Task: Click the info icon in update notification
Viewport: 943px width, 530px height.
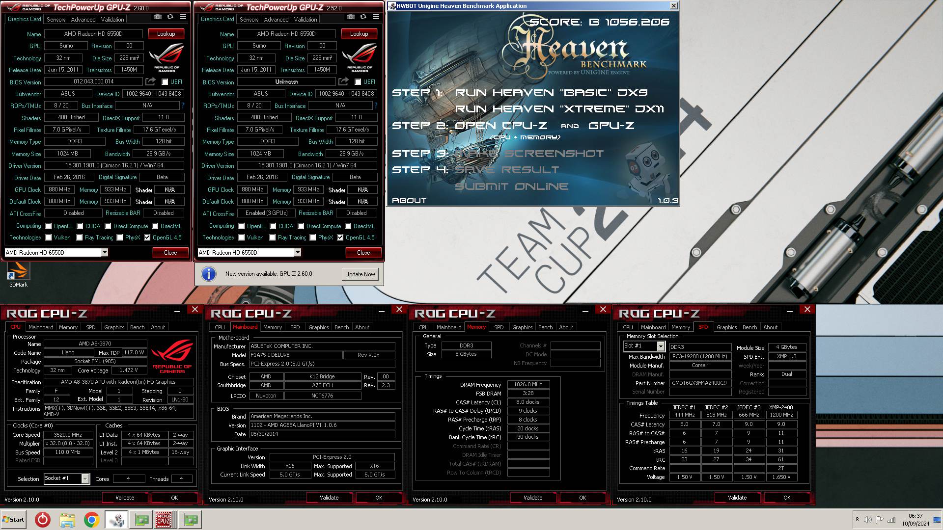Action: (209, 274)
